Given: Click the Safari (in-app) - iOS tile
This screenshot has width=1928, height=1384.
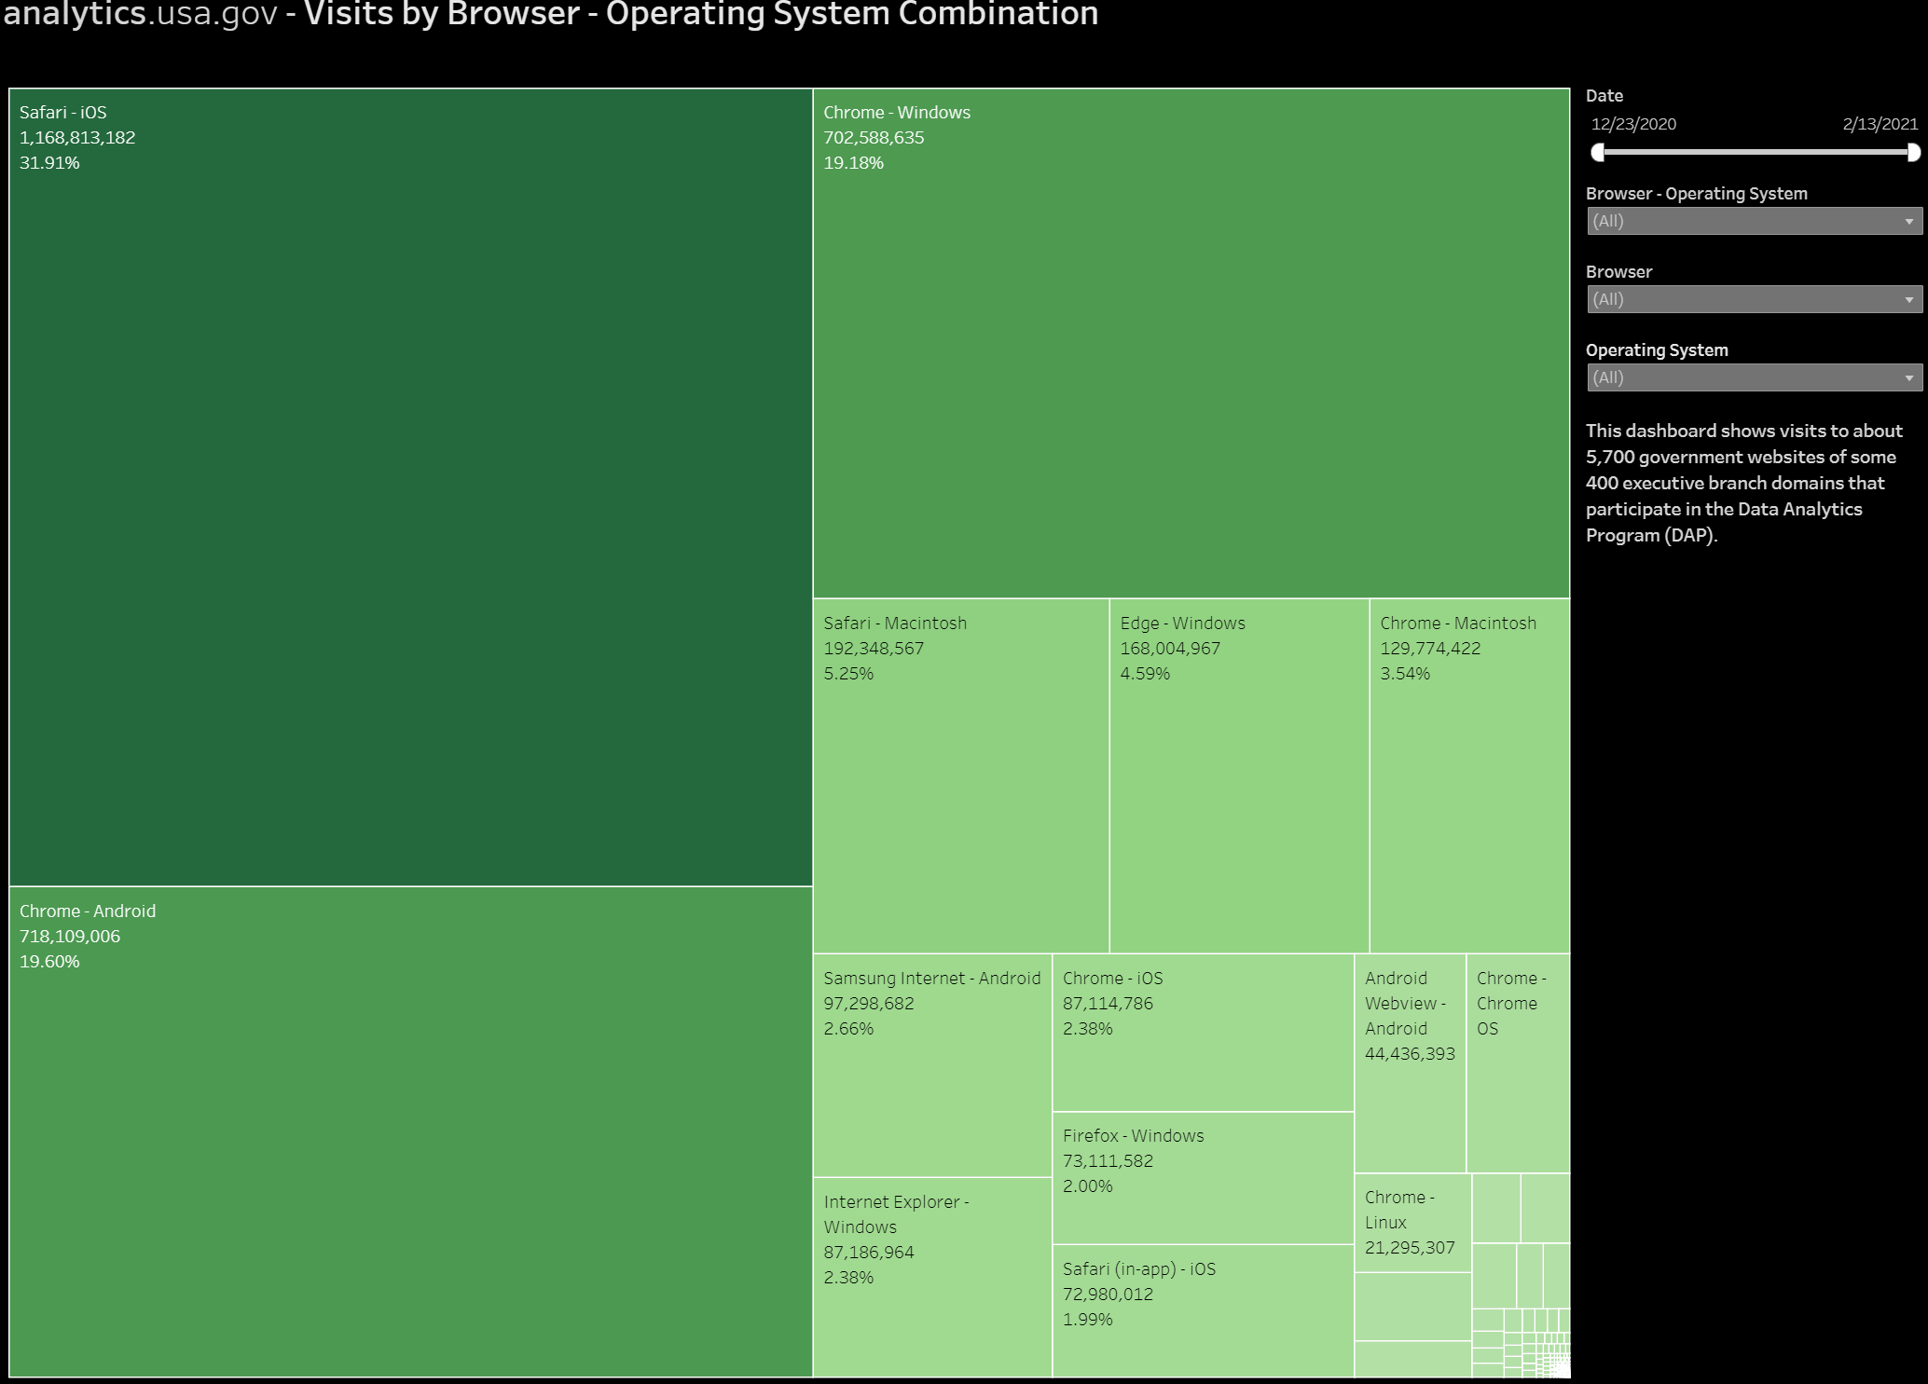Looking at the screenshot, I should point(1203,1310).
